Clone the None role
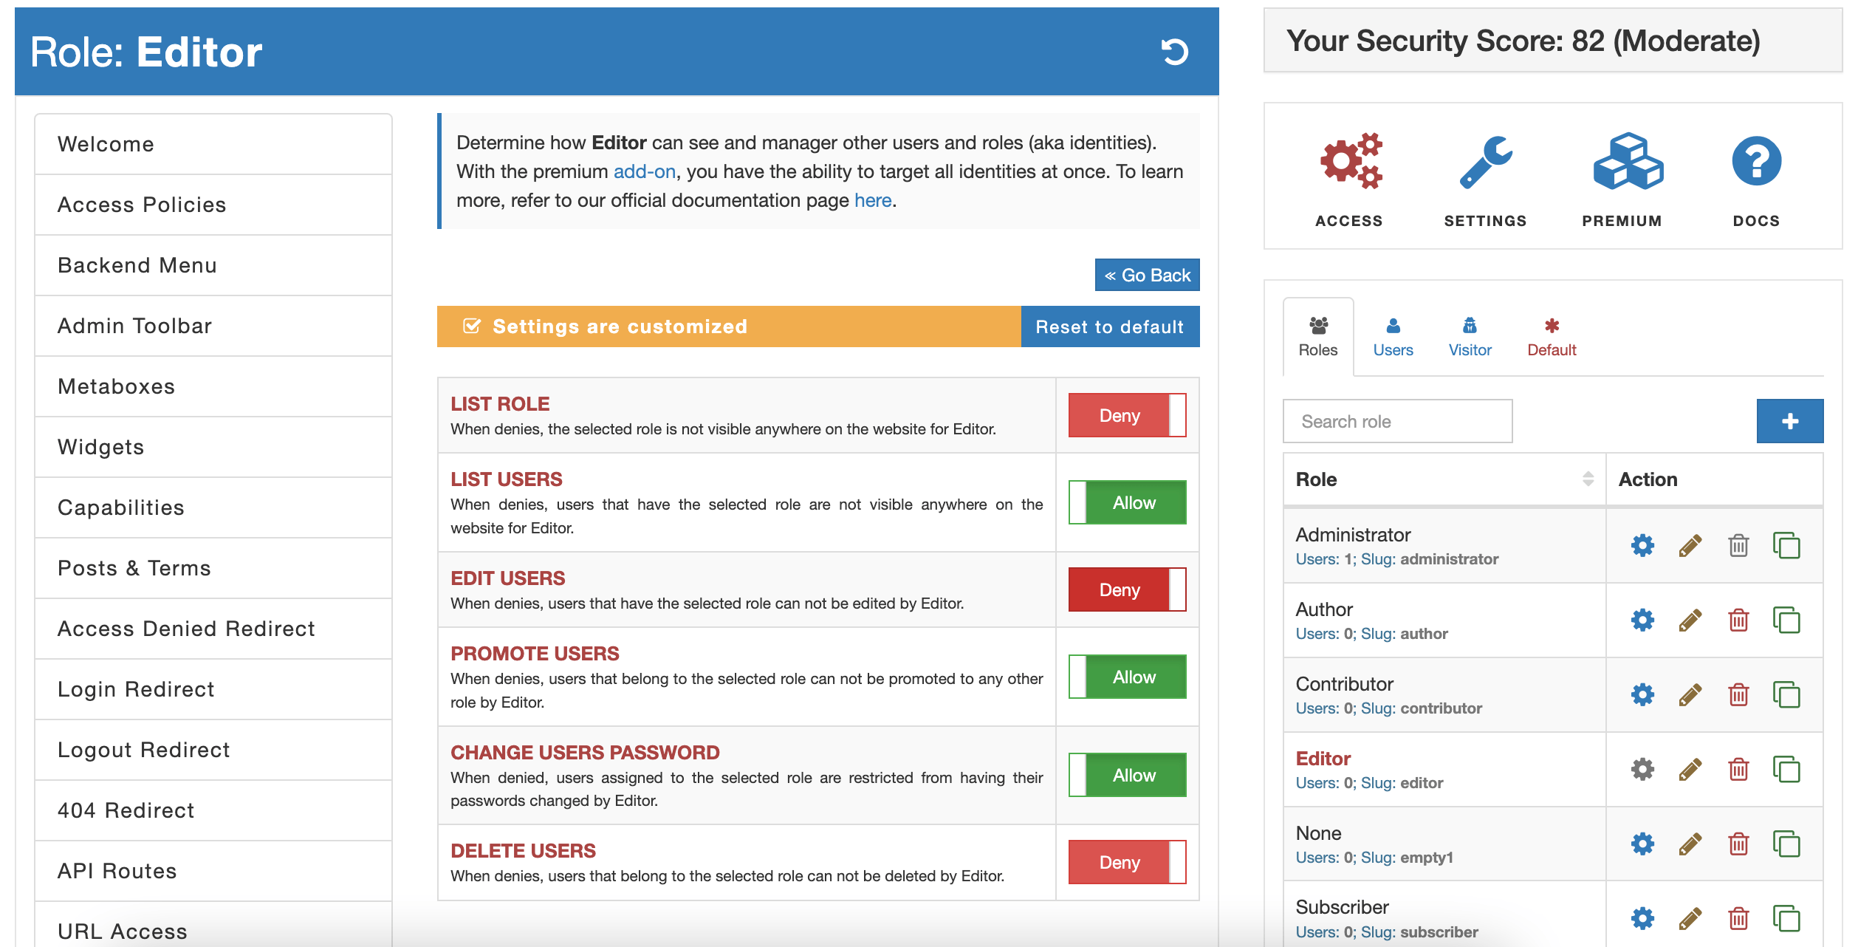Viewport: 1858px width, 947px height. point(1786,844)
